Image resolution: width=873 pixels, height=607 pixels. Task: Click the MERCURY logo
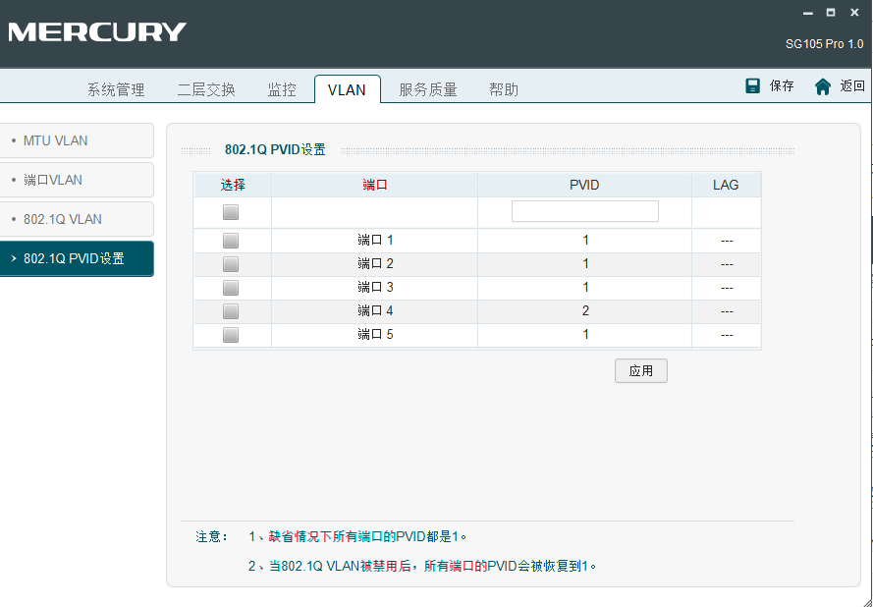pyautogui.click(x=96, y=32)
